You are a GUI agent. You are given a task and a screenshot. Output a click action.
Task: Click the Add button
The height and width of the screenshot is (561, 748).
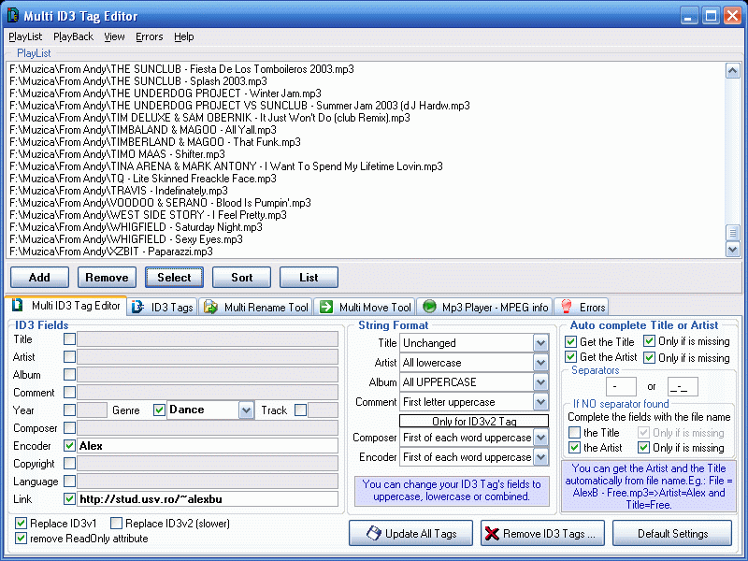pos(39,277)
